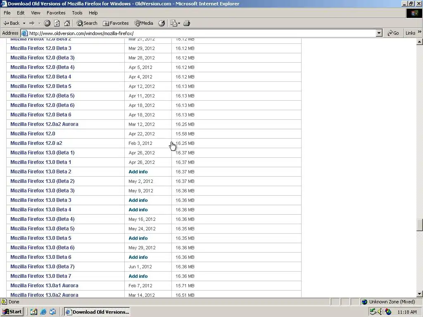Screen dimensions: 423x317
Task: Click Add info for Firefox 13.0 Beta 4
Action: click(x=138, y=210)
